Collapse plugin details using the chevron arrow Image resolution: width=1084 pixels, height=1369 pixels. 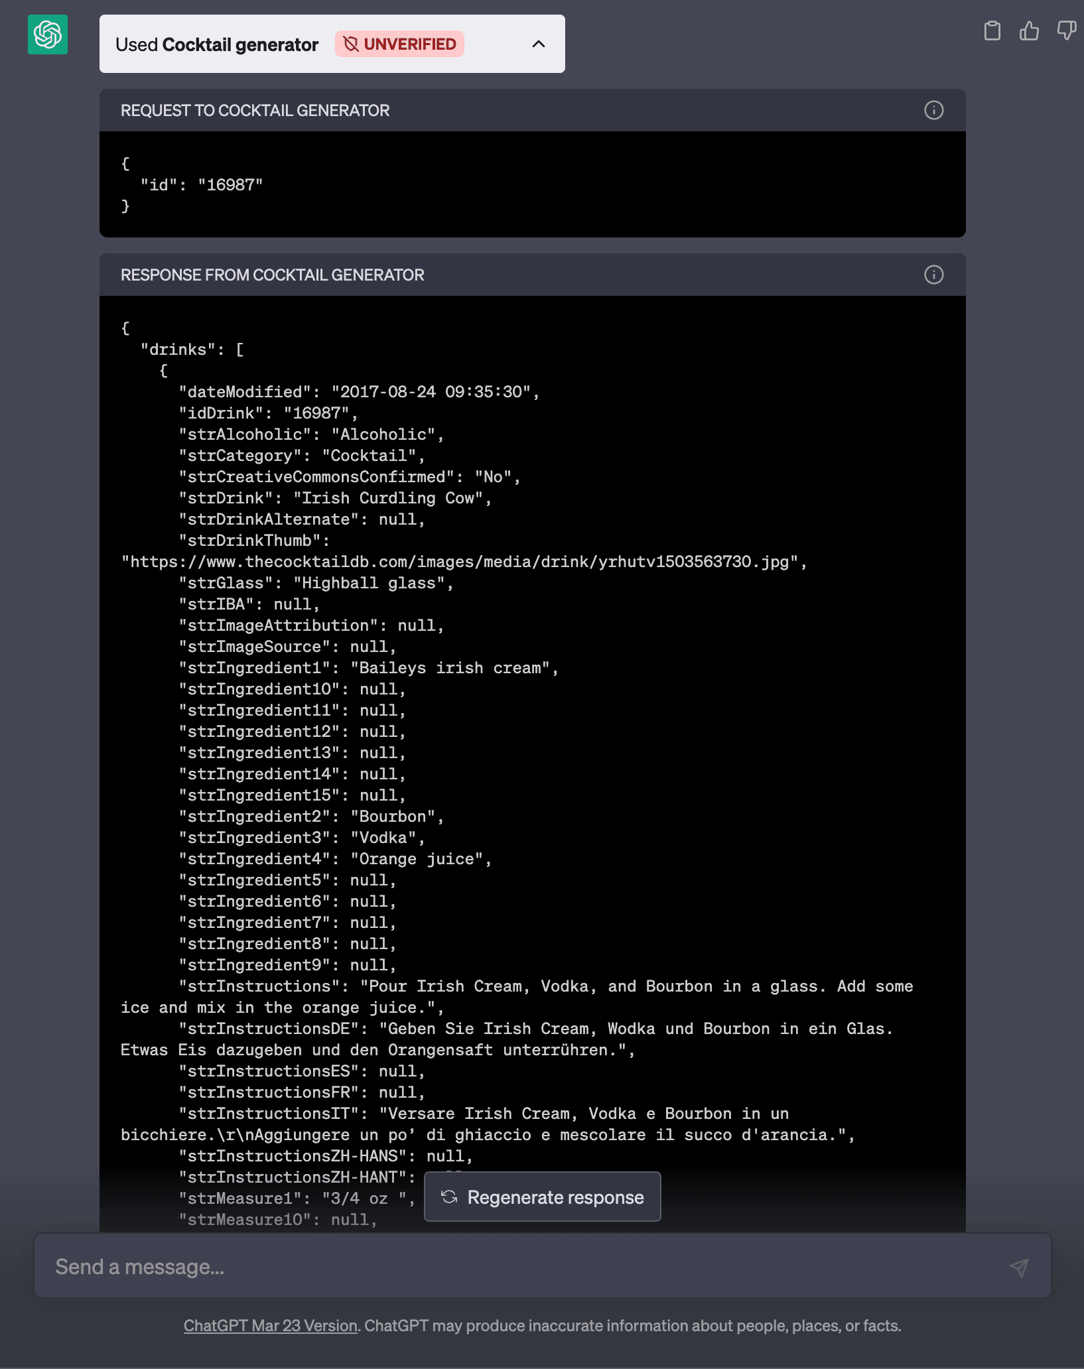pos(539,44)
